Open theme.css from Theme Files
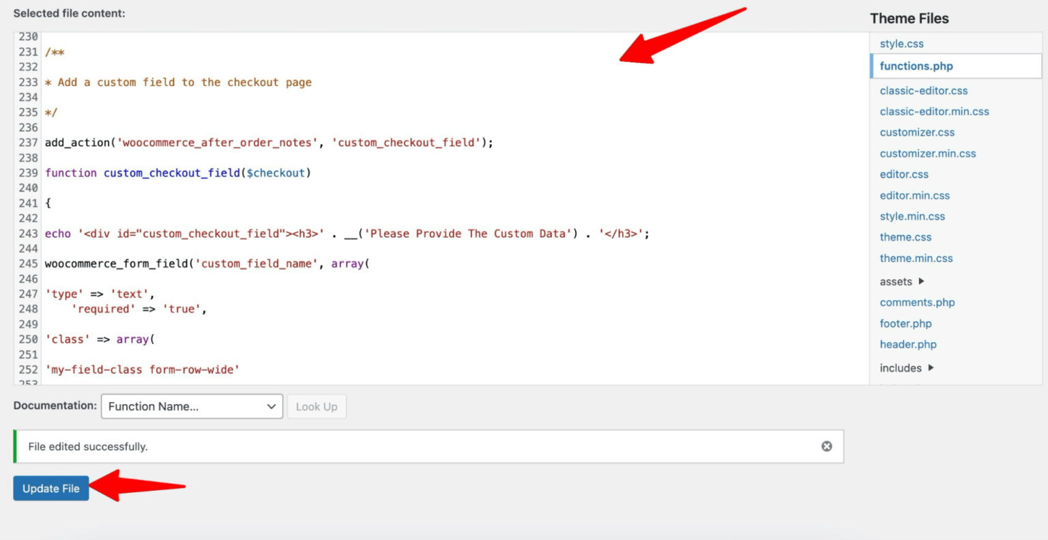 click(905, 237)
